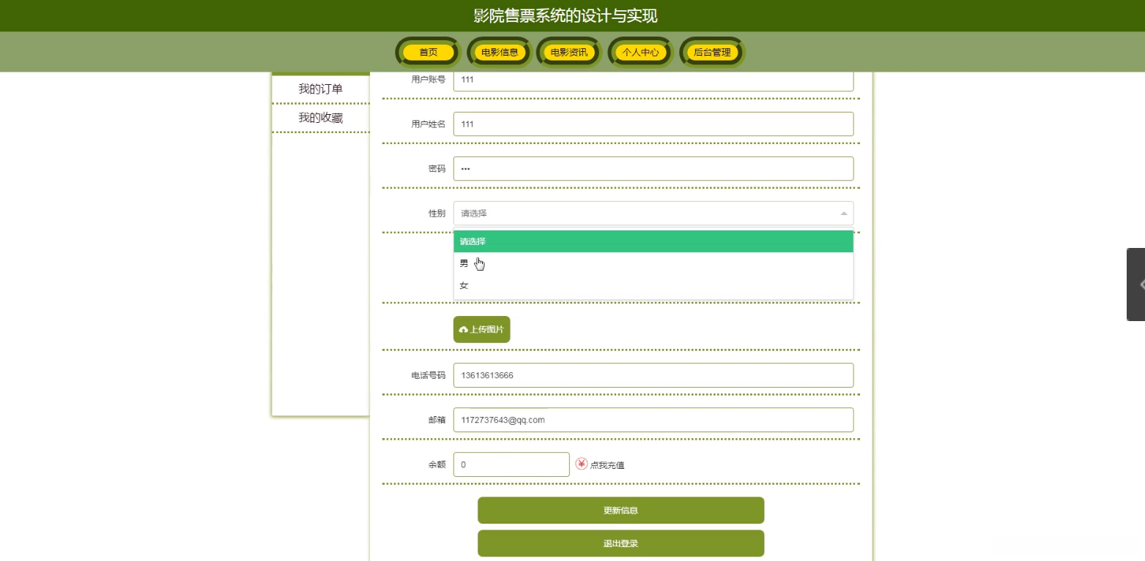Click the 用户账号 field label
1145x561 pixels.
pos(428,80)
